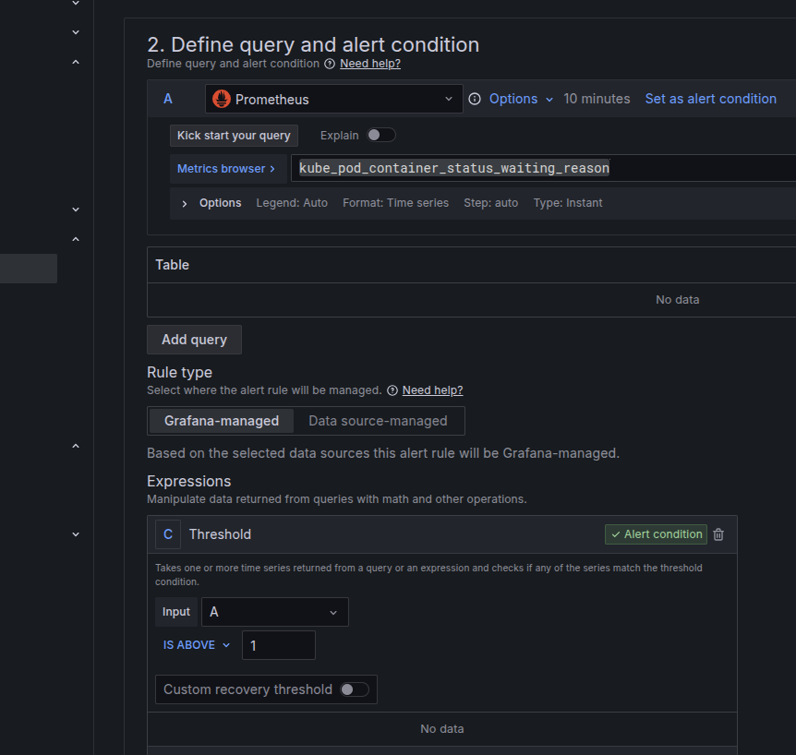Open the Metrics browser

[x=226, y=169]
